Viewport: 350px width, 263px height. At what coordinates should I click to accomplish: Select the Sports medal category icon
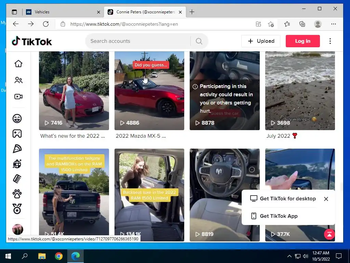coord(17,209)
